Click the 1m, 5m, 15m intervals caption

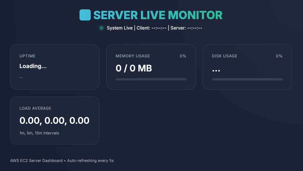(x=39, y=133)
